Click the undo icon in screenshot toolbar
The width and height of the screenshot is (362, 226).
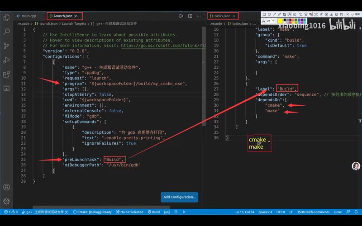[x=300, y=14]
